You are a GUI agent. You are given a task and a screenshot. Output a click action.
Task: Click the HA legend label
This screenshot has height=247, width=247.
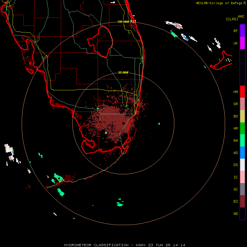(x=235, y=92)
